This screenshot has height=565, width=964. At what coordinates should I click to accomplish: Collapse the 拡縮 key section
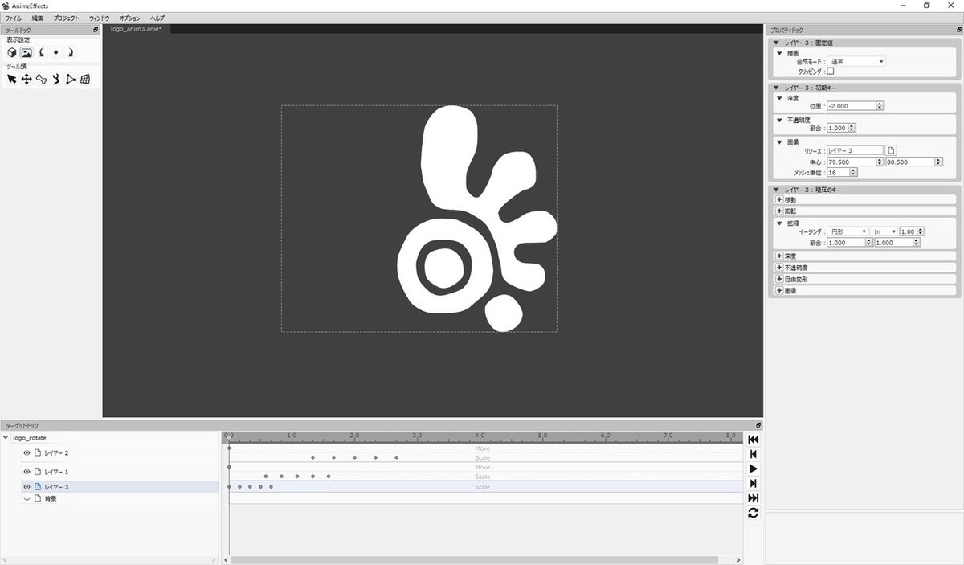click(778, 223)
